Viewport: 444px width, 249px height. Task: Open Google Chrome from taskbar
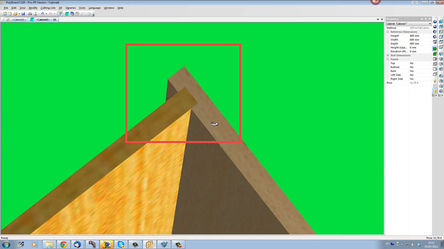click(x=64, y=244)
